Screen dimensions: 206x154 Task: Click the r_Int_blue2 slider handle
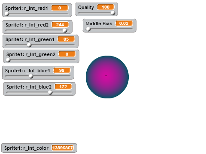(x=50, y=92)
